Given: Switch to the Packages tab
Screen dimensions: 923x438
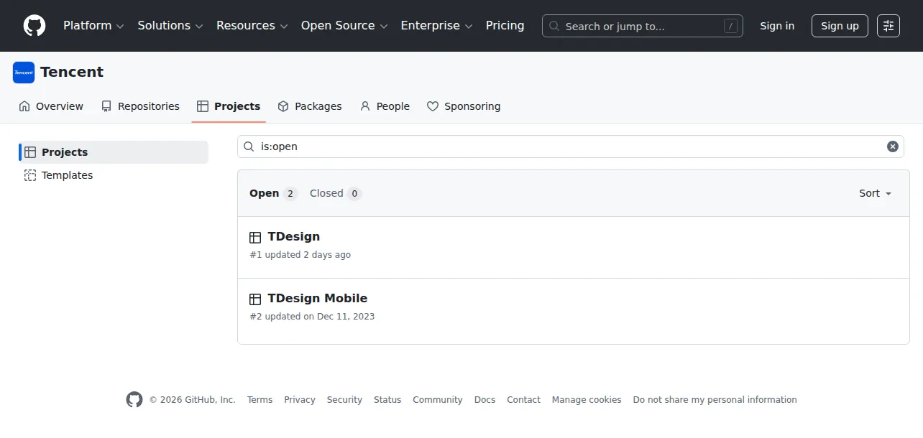Looking at the screenshot, I should (310, 106).
